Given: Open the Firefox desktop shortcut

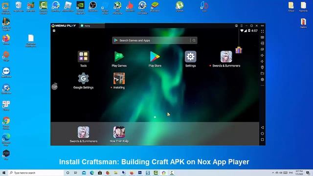Looking at the screenshot, I should 6,39.
